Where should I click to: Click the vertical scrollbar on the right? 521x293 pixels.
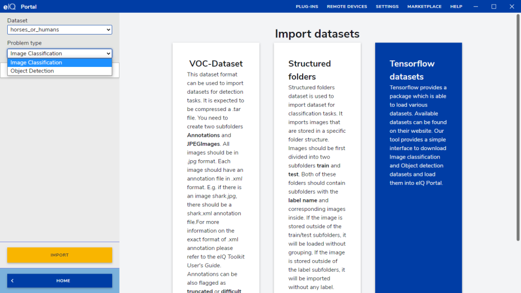click(518, 128)
